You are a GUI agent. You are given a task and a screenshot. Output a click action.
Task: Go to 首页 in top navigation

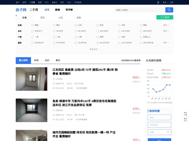click(18, 2)
